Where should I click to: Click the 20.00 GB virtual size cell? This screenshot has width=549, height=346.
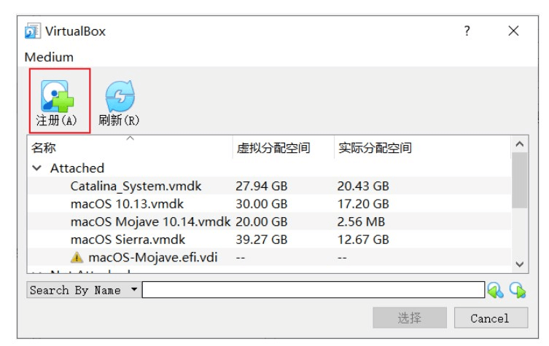coord(261,221)
